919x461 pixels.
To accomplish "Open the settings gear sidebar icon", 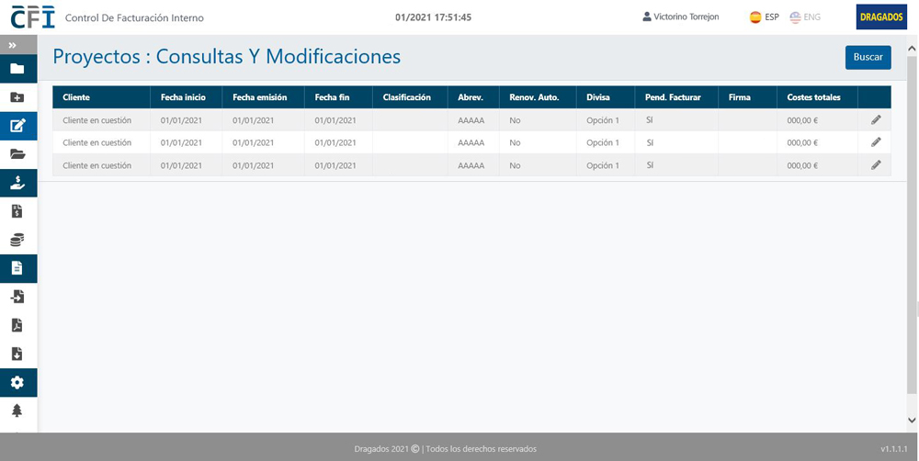I will (x=17, y=382).
